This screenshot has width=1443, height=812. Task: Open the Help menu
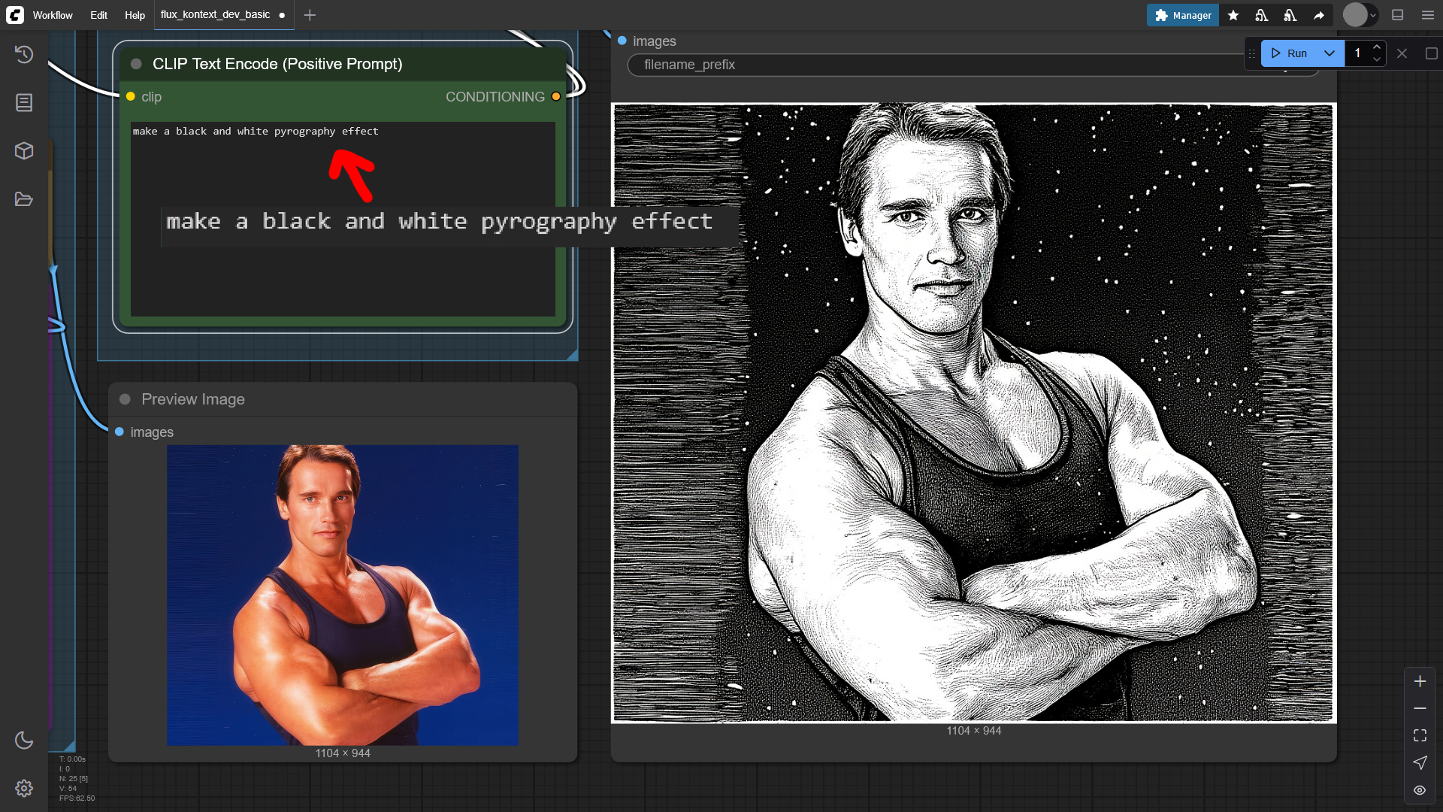[135, 15]
